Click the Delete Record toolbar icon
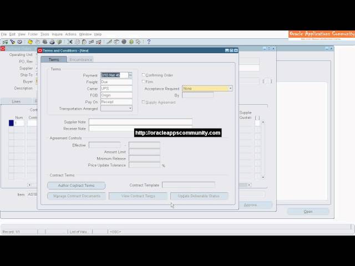Screen dimensions: 355x266 coord(99,42)
